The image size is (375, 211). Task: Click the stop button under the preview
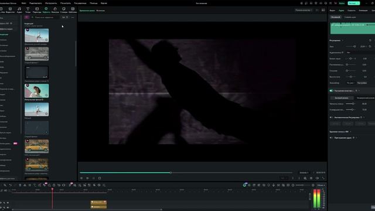[100, 178]
